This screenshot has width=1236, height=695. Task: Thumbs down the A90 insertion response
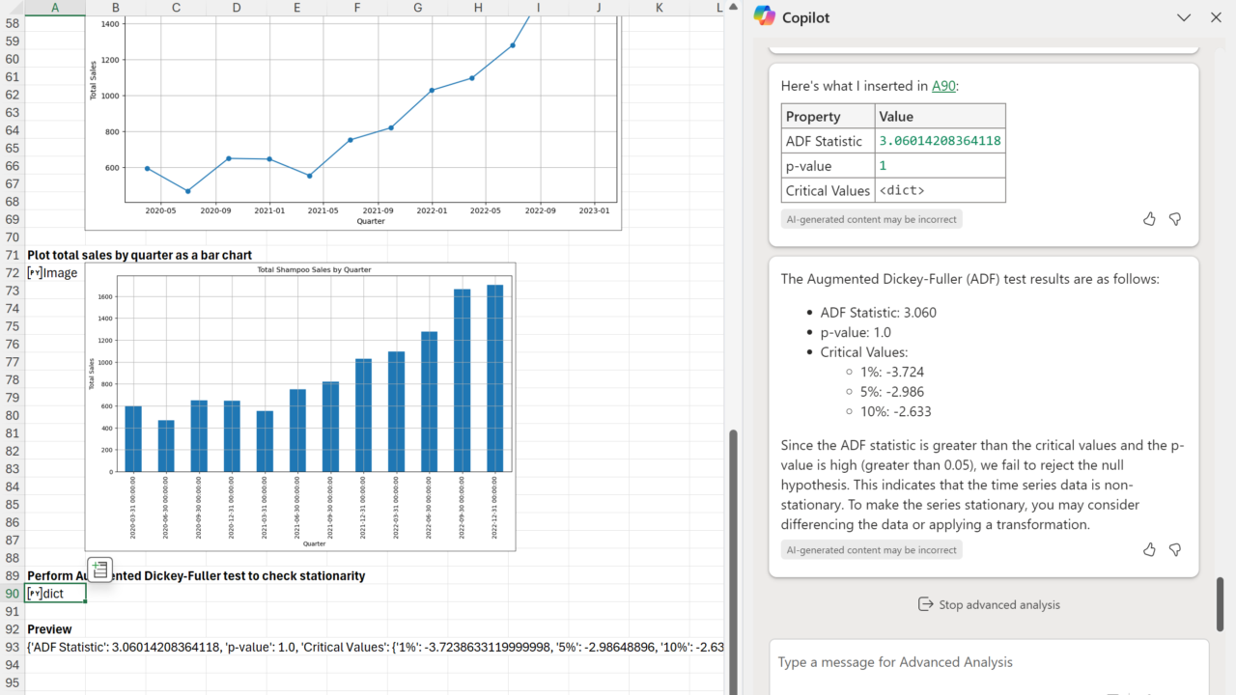1175,219
